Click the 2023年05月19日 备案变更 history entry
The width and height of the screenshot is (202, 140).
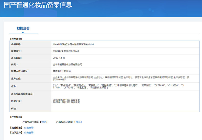pos(66,100)
